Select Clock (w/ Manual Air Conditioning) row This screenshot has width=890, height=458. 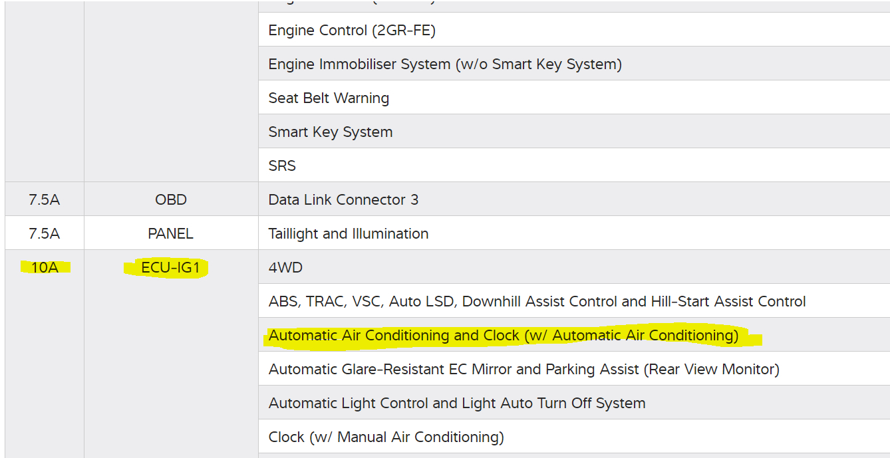pyautogui.click(x=386, y=437)
